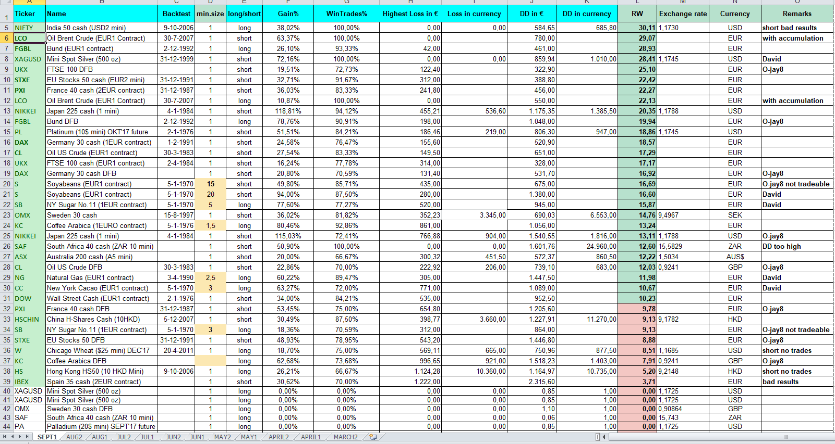Select the long/short header cell
The height and width of the screenshot is (444, 835).
coord(244,14)
